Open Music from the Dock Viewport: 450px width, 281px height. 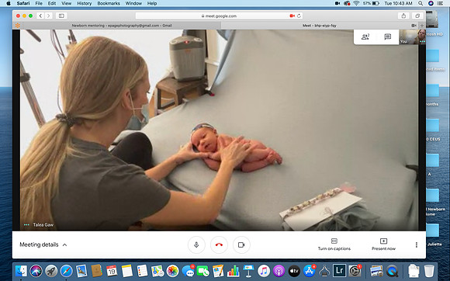click(x=264, y=271)
